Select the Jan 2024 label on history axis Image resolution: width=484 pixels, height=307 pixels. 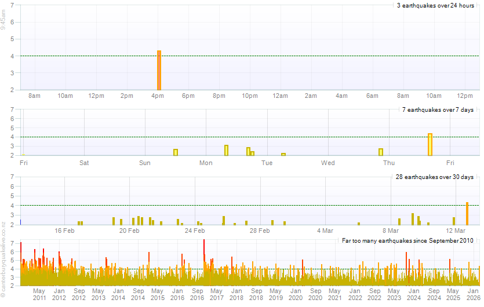[414, 294]
